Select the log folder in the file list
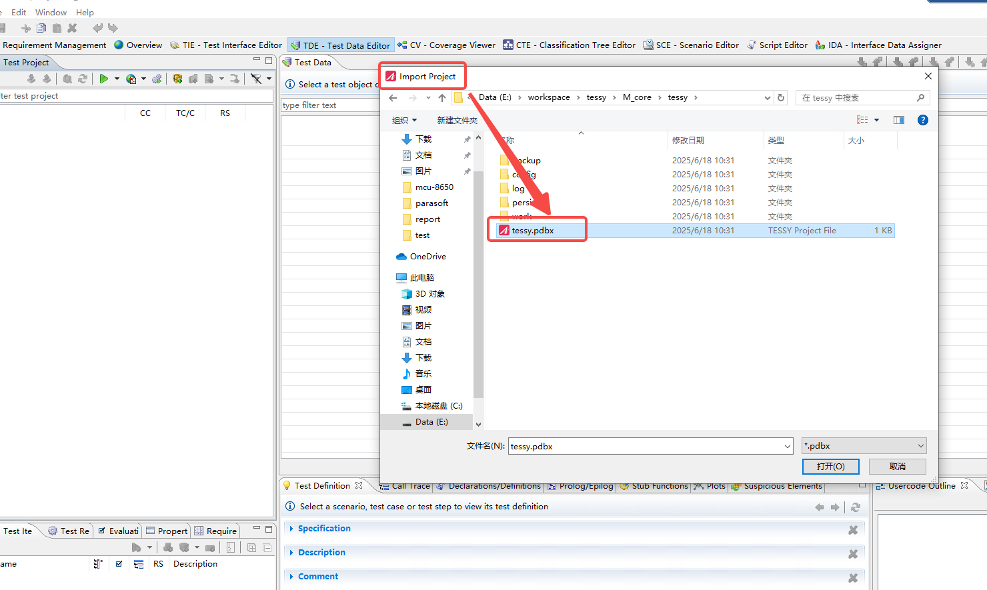Viewport: 987px width, 590px height. pos(518,189)
